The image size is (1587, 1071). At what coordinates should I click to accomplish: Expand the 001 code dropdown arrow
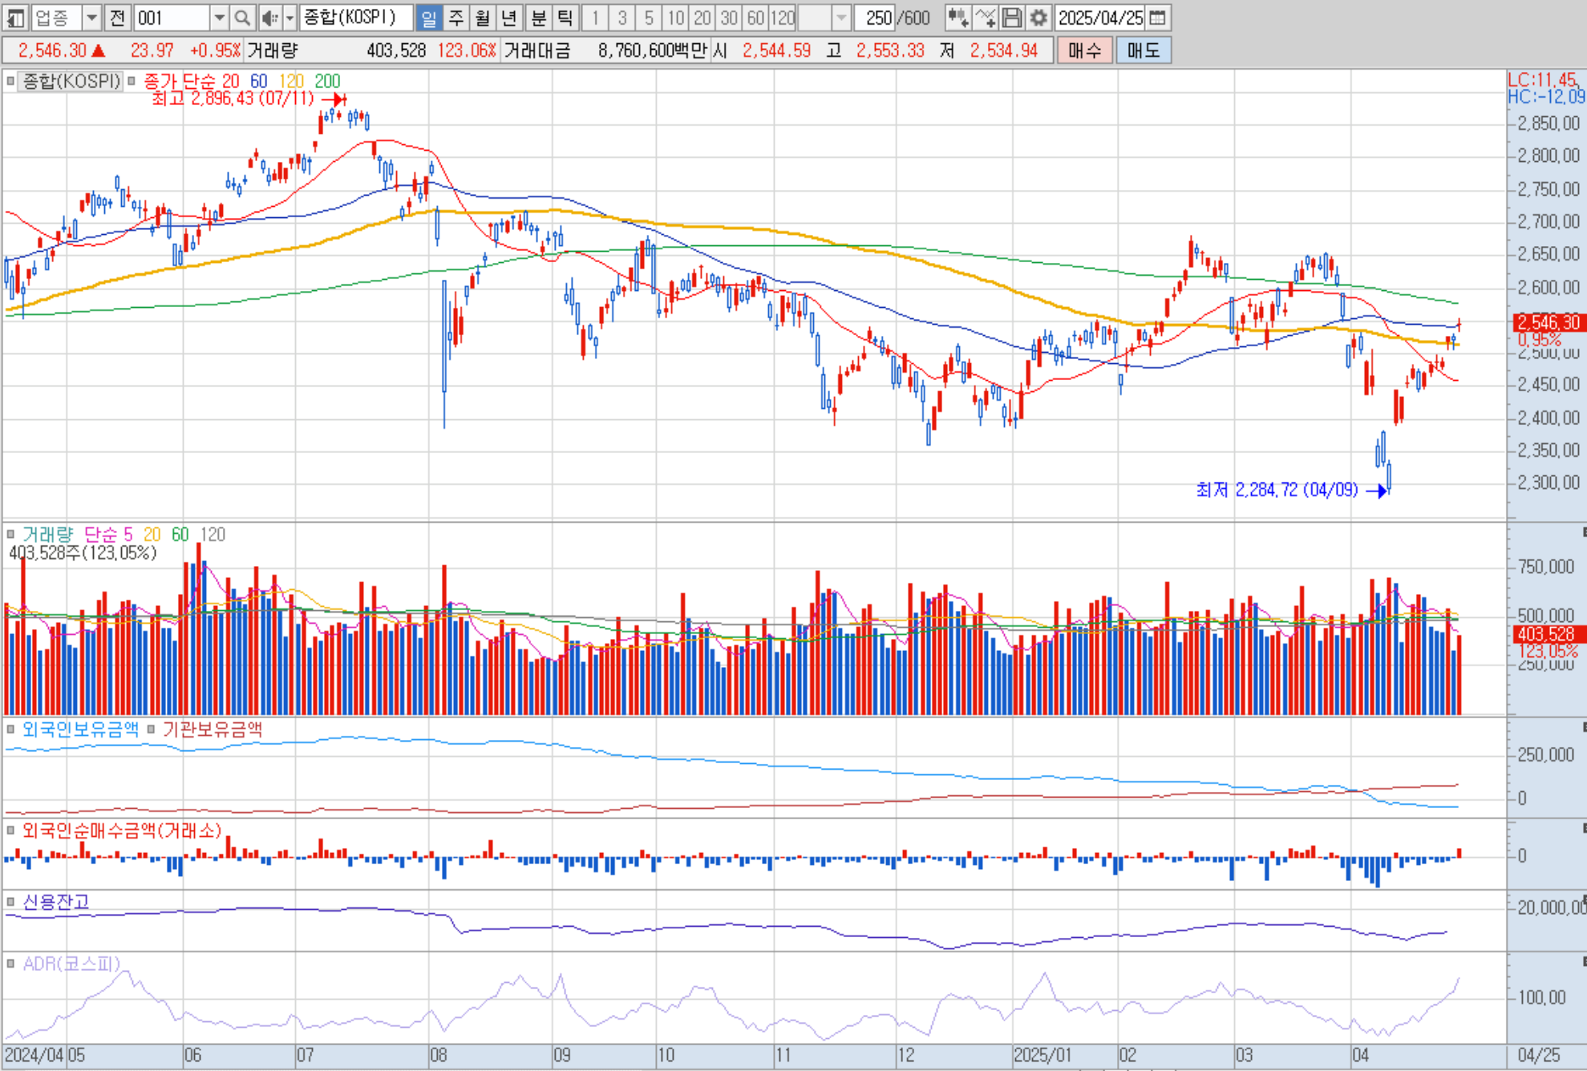(219, 18)
